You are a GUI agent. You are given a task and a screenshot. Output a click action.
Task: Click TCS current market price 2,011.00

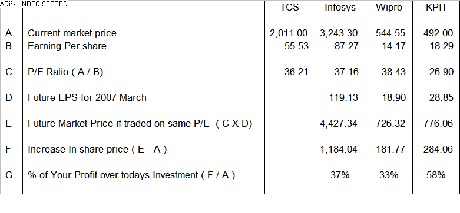pyautogui.click(x=289, y=33)
